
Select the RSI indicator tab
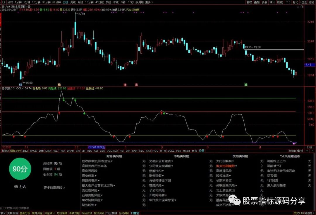pyautogui.click(x=122, y=151)
